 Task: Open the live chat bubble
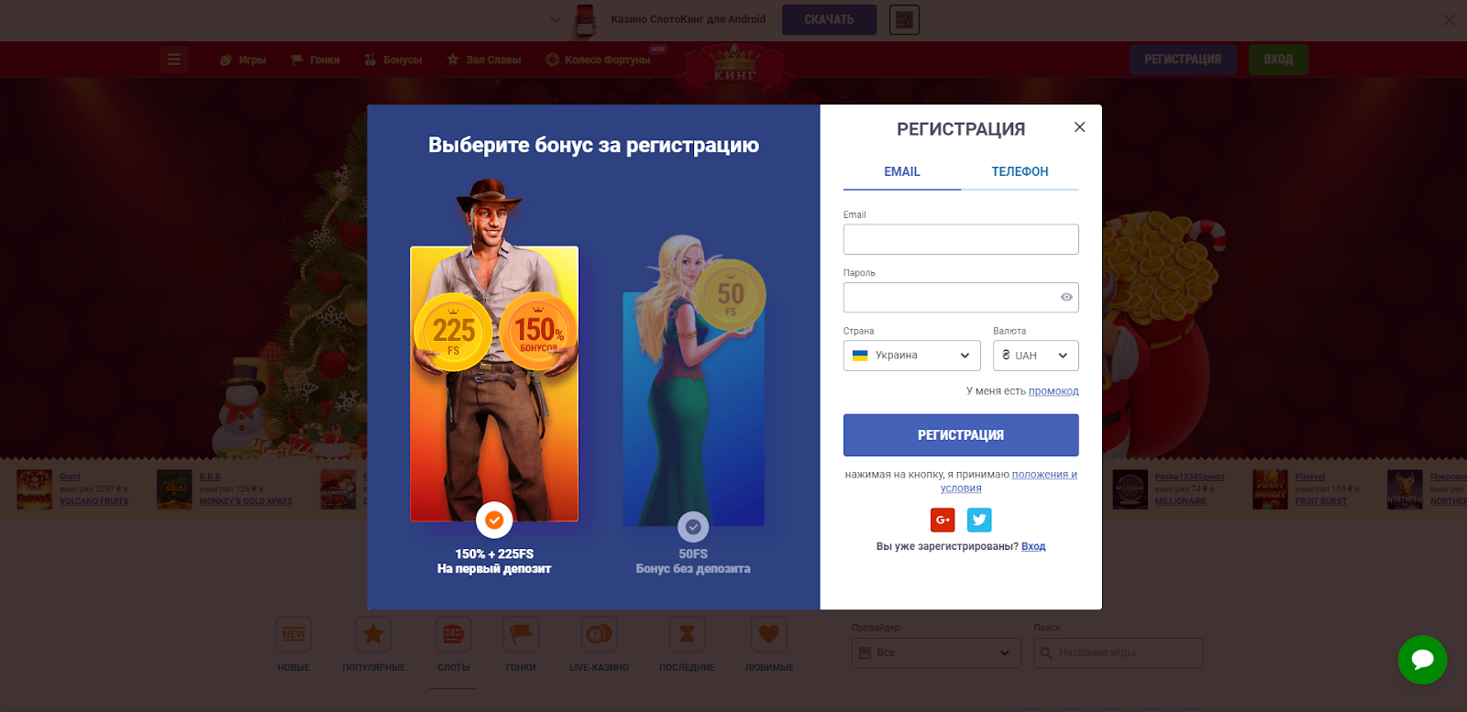pyautogui.click(x=1422, y=660)
